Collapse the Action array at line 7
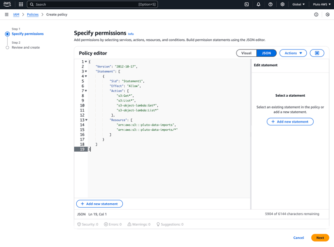 click(86, 90)
